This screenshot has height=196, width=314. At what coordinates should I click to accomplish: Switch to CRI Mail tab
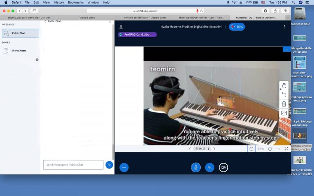click(29, 18)
